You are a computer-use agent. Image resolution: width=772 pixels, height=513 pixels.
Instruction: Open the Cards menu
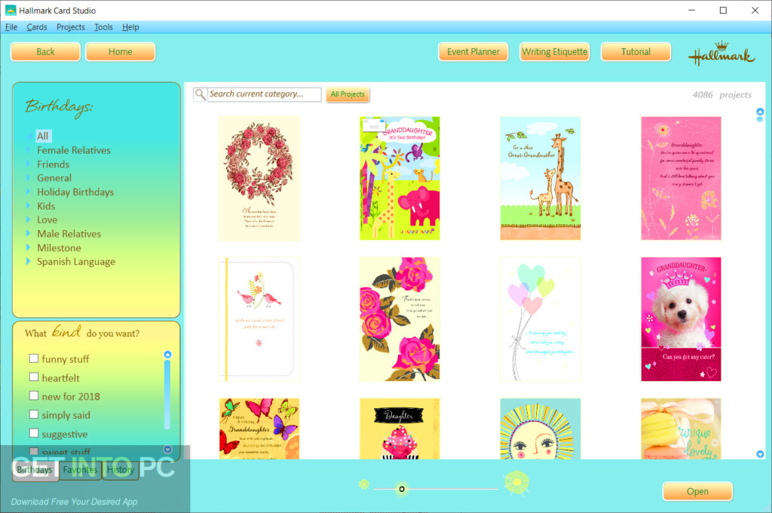point(37,27)
